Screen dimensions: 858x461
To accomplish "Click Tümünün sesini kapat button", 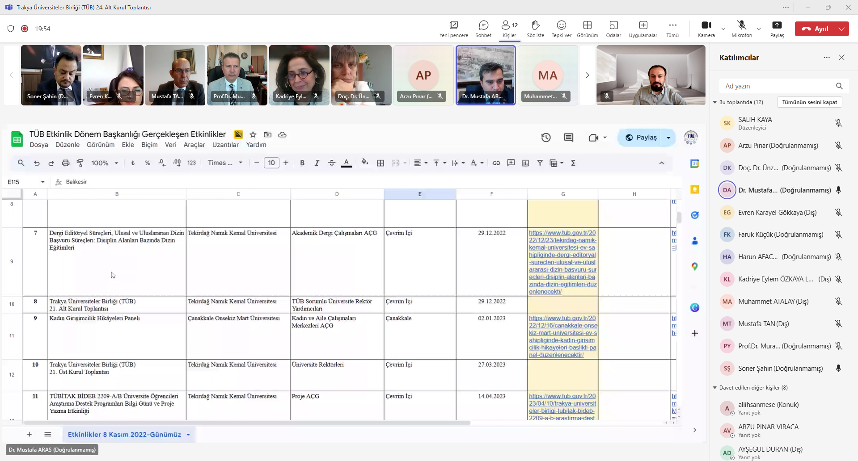I will pos(809,102).
